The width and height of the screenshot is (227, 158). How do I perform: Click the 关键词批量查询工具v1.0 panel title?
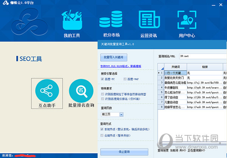coord(117,44)
